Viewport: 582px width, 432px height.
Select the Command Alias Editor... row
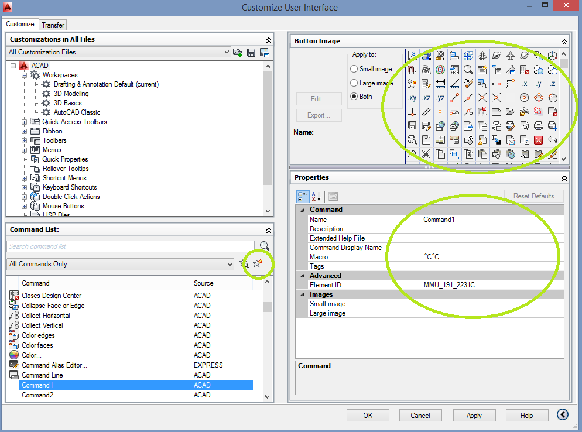136,365
